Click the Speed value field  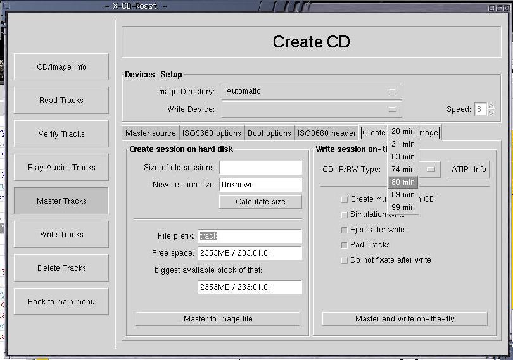(x=480, y=109)
